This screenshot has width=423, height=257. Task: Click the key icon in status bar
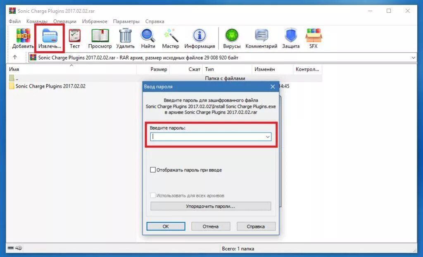[19, 248]
